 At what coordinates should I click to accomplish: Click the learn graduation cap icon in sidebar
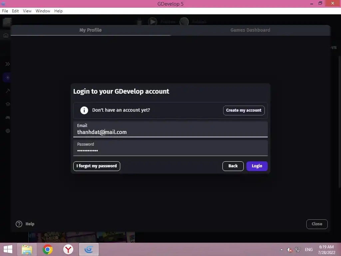tap(8, 104)
